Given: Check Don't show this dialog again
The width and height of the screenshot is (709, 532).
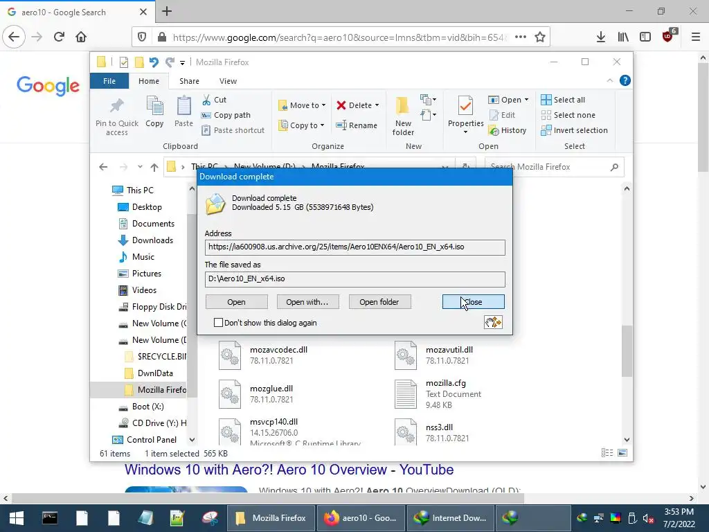Looking at the screenshot, I should click(218, 323).
